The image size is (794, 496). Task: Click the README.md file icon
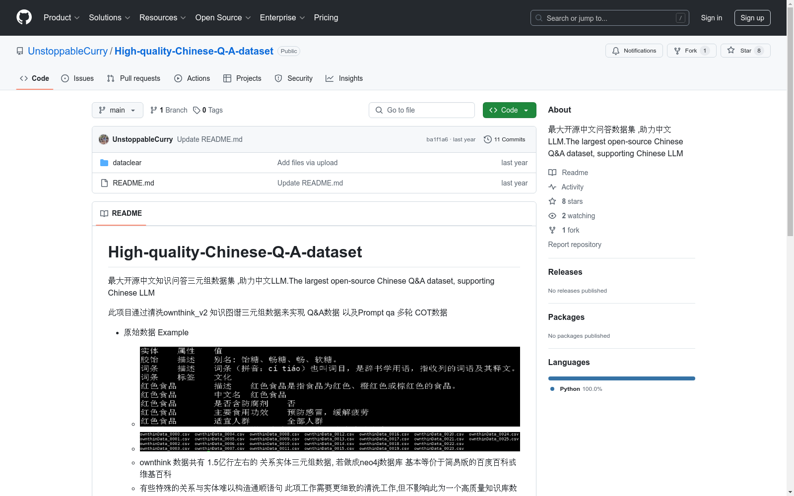[x=104, y=183]
